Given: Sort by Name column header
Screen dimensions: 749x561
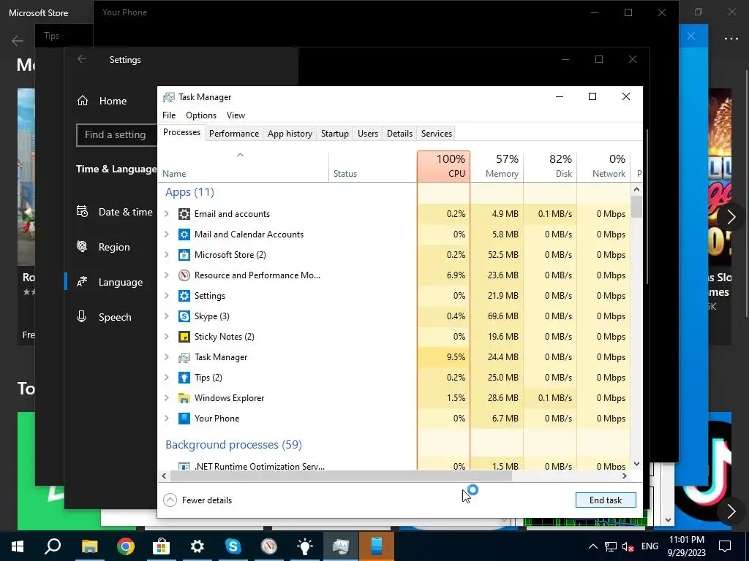Looking at the screenshot, I should click(x=243, y=166).
